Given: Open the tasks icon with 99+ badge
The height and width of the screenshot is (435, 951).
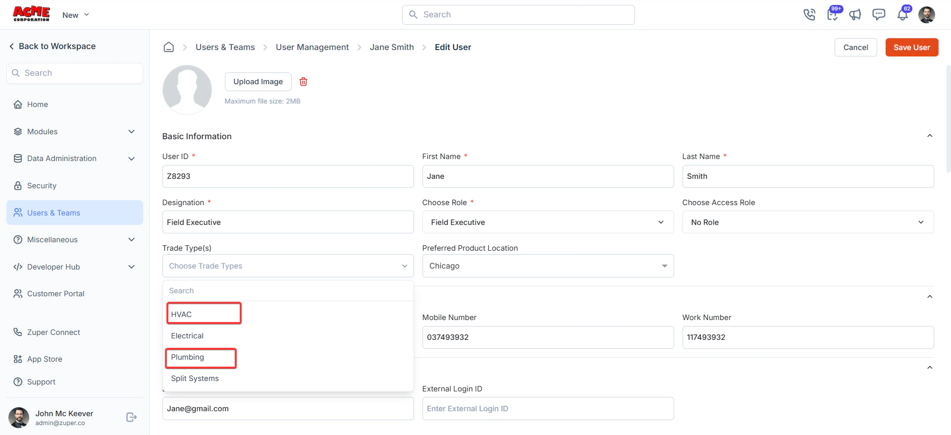Looking at the screenshot, I should 833,15.
